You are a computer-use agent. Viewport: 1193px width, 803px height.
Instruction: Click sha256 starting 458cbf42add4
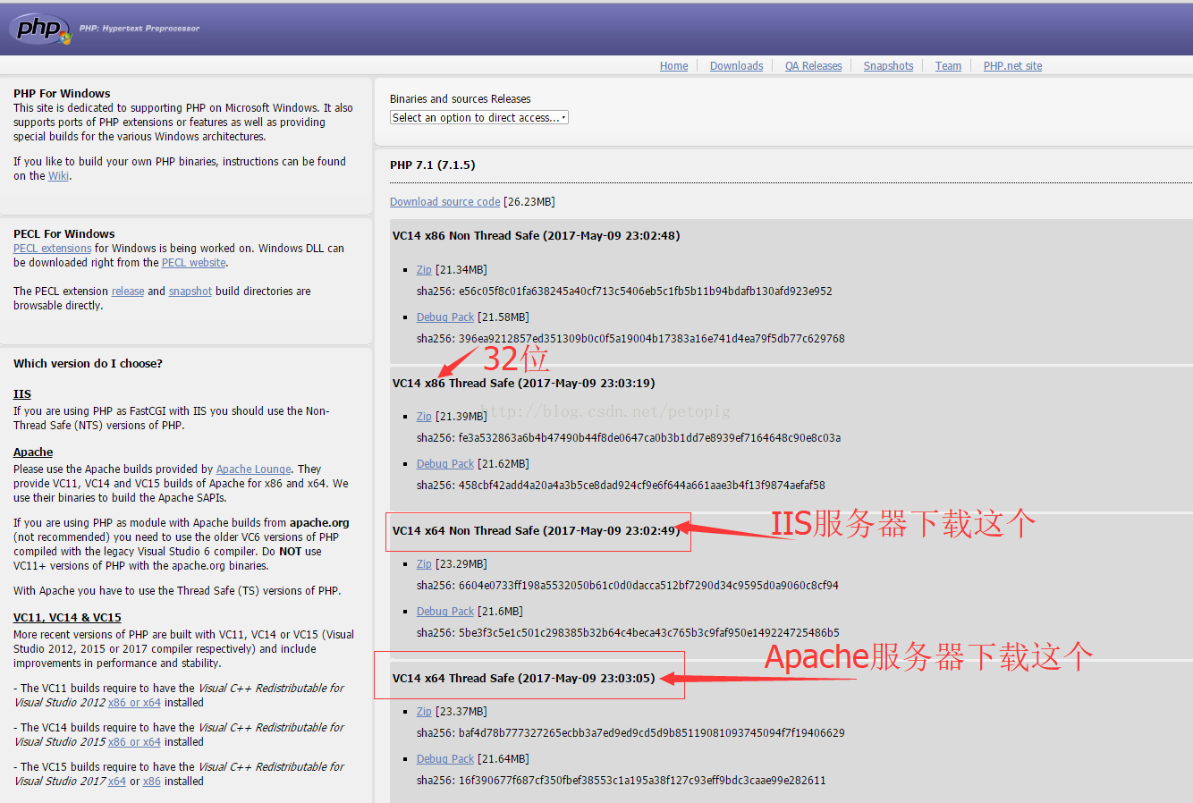pyautogui.click(x=621, y=486)
